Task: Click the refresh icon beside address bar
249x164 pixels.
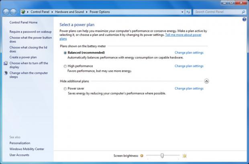Action: click(x=188, y=12)
